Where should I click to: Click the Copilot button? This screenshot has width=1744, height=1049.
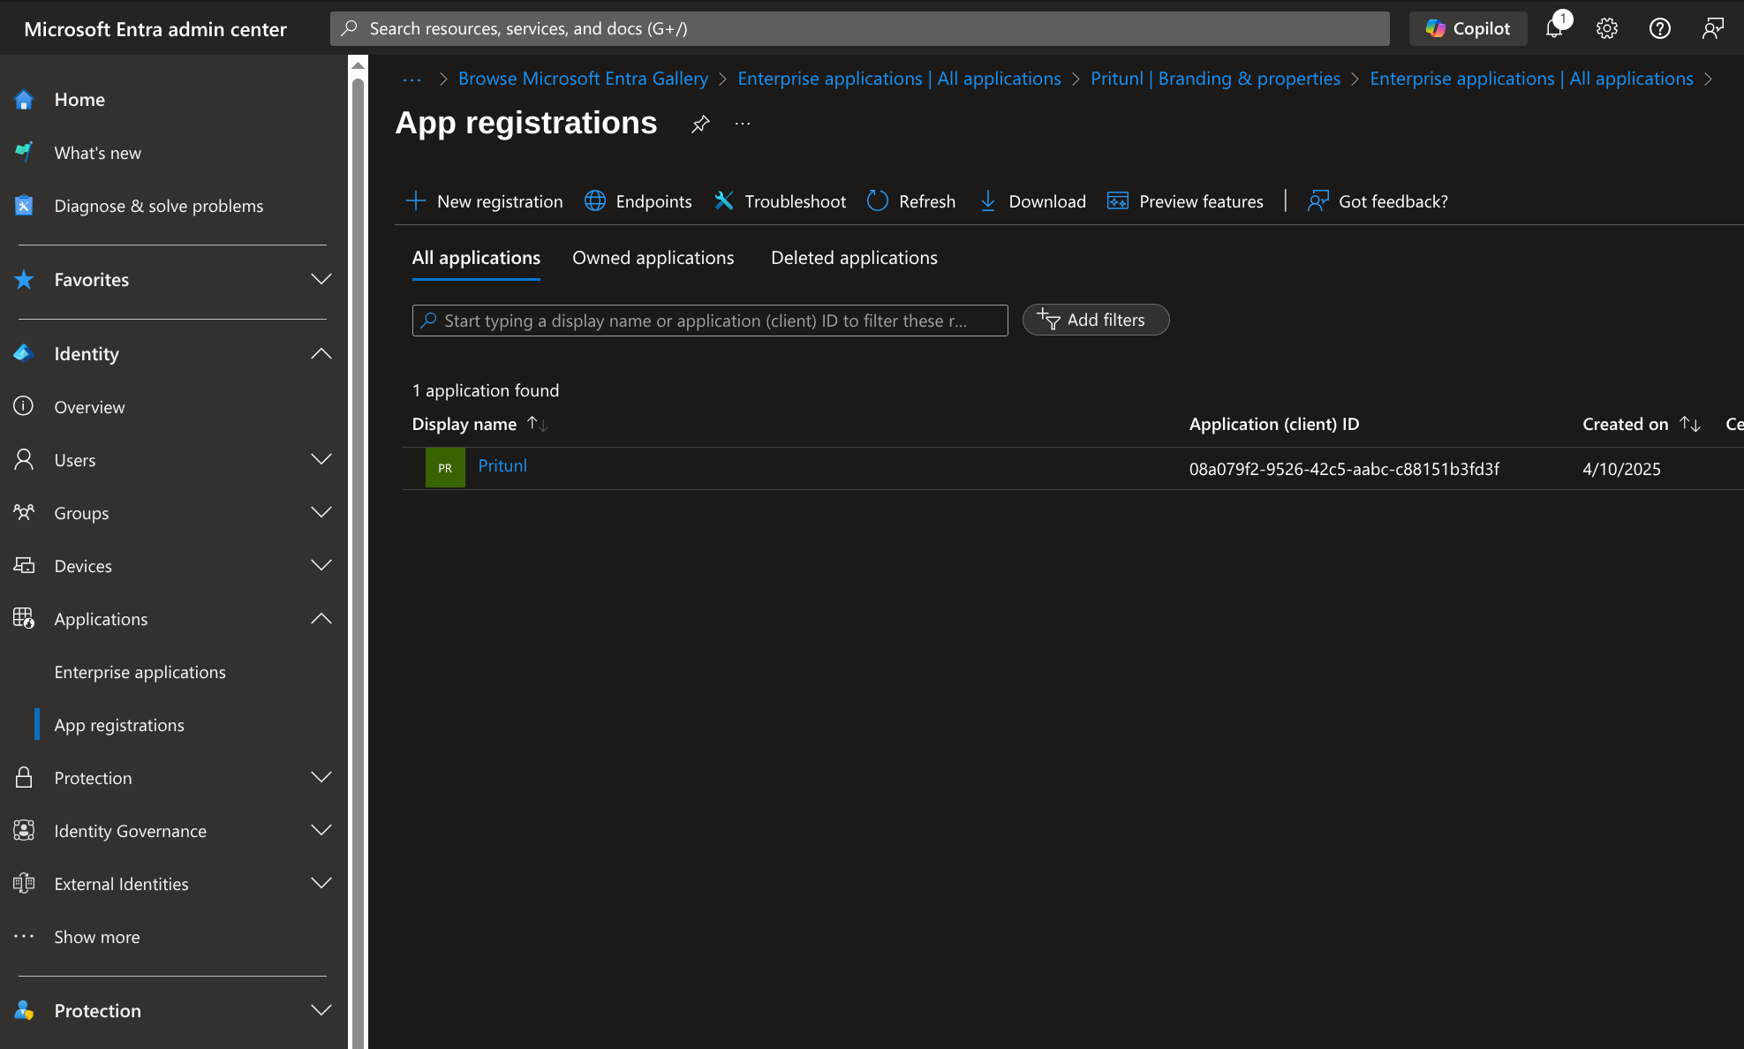point(1468,28)
